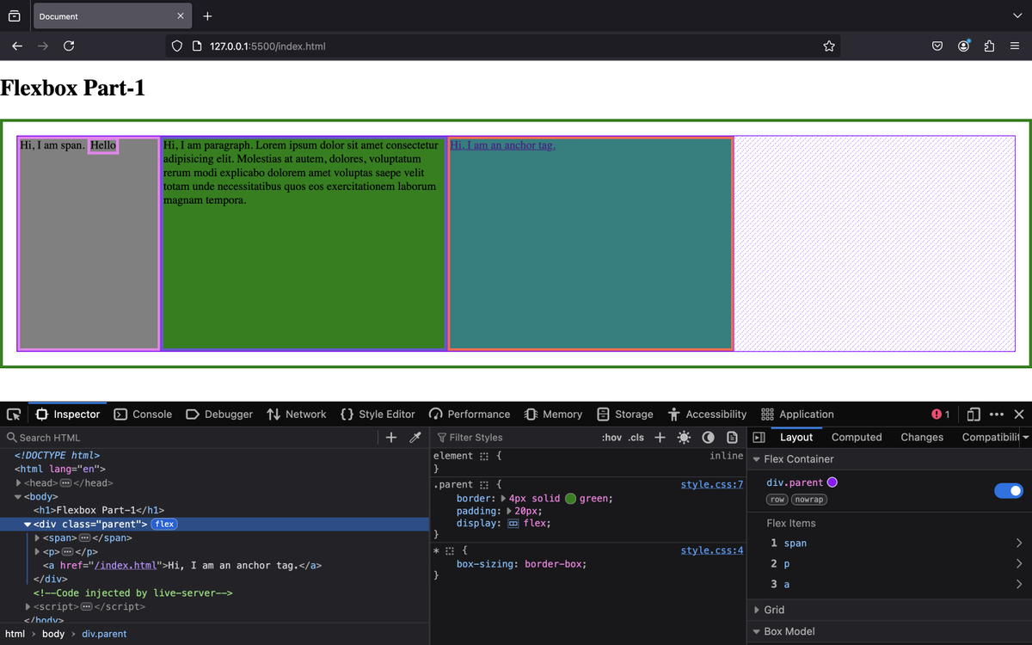Switch sidebar to Computed tab
The image size is (1032, 645).
pyautogui.click(x=857, y=438)
